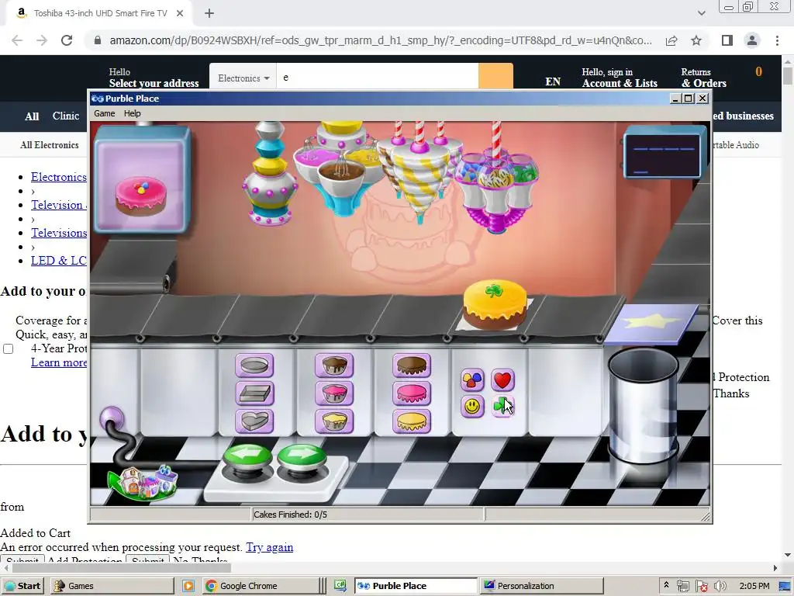The image size is (794, 596).
Task: Apply pink icing button
Action: pyautogui.click(x=411, y=393)
